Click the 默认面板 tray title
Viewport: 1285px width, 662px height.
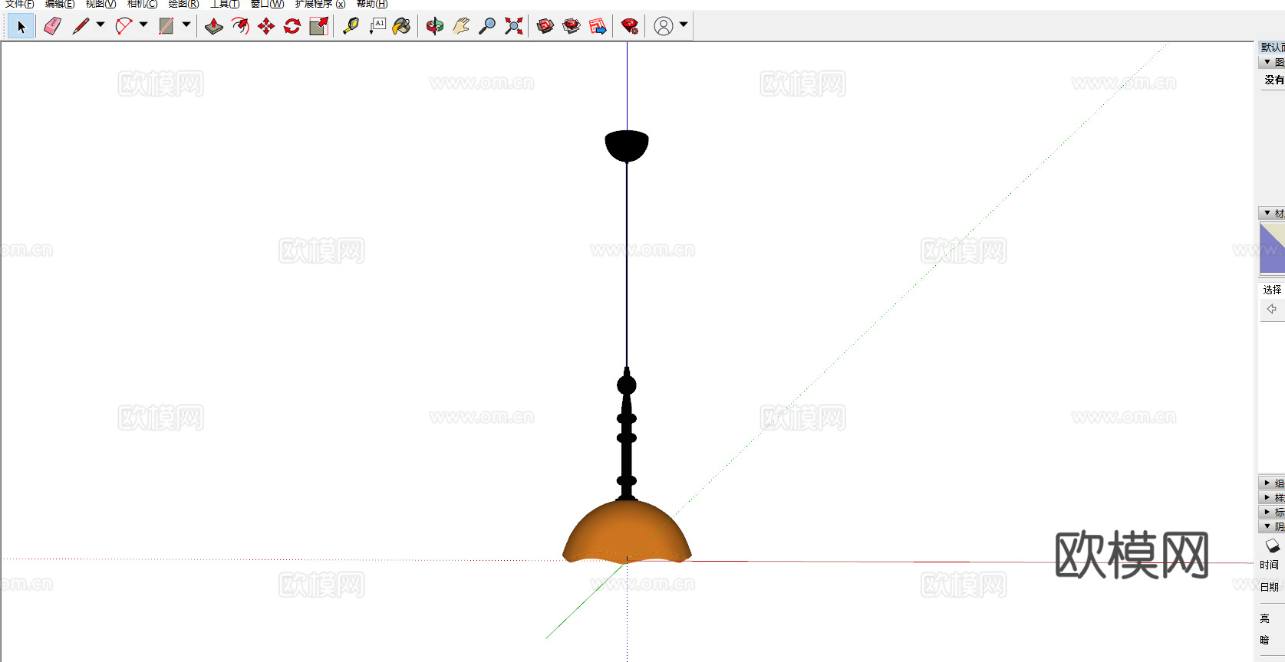(x=1273, y=48)
